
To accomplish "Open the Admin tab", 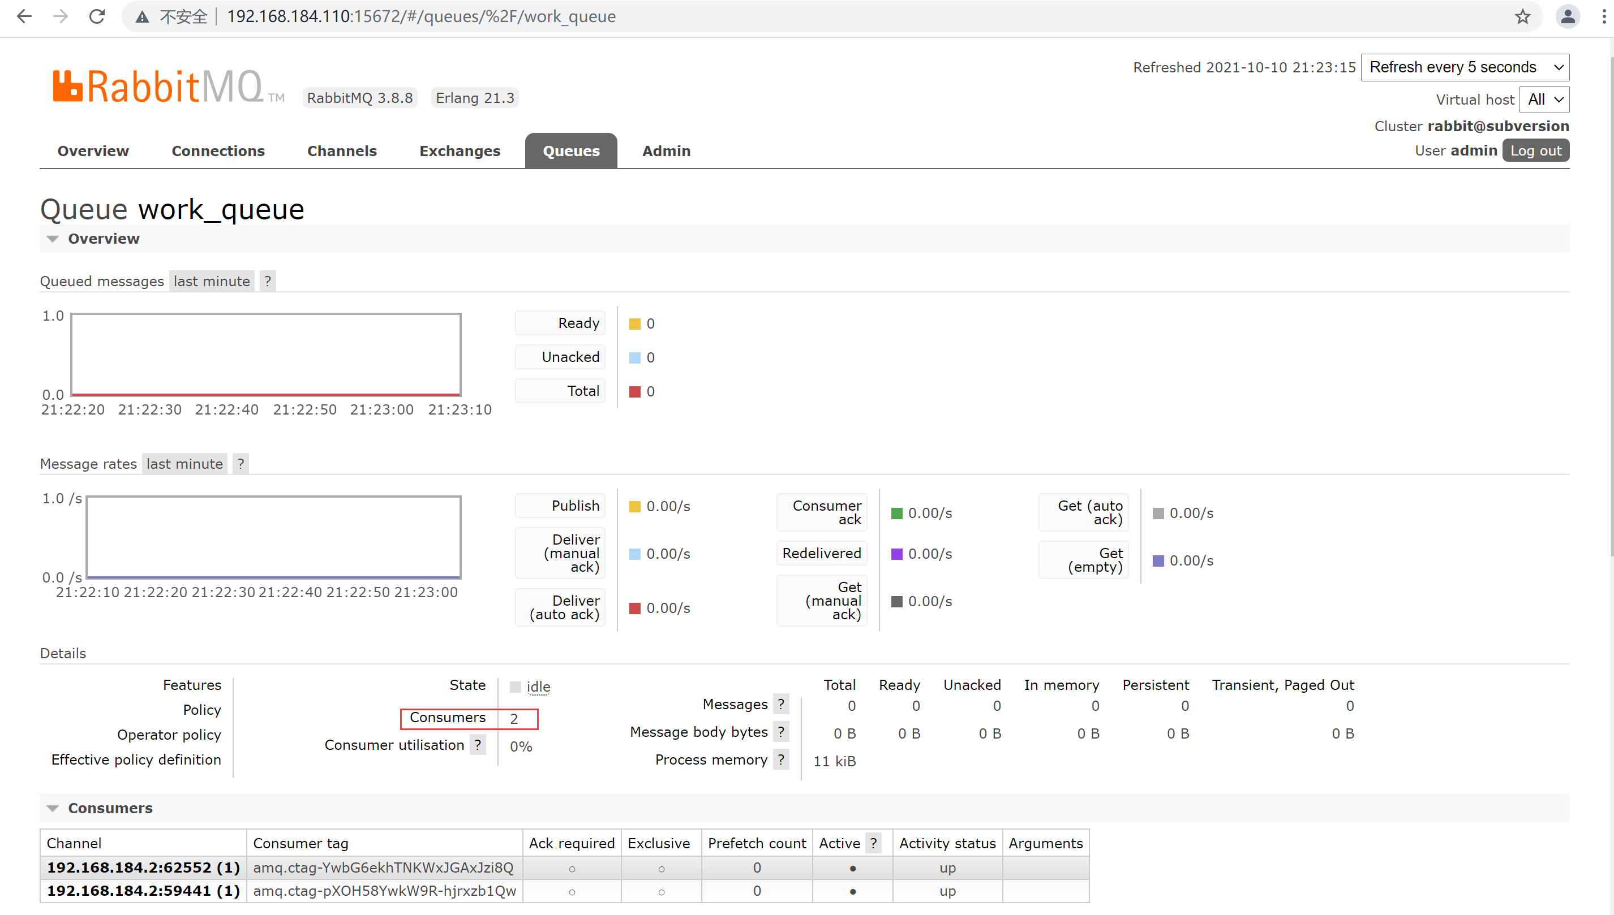I will pyautogui.click(x=667, y=151).
